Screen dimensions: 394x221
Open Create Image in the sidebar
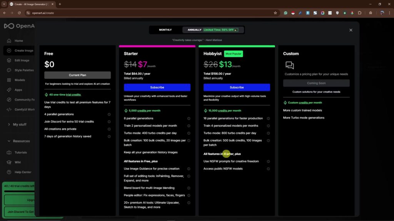point(20,51)
